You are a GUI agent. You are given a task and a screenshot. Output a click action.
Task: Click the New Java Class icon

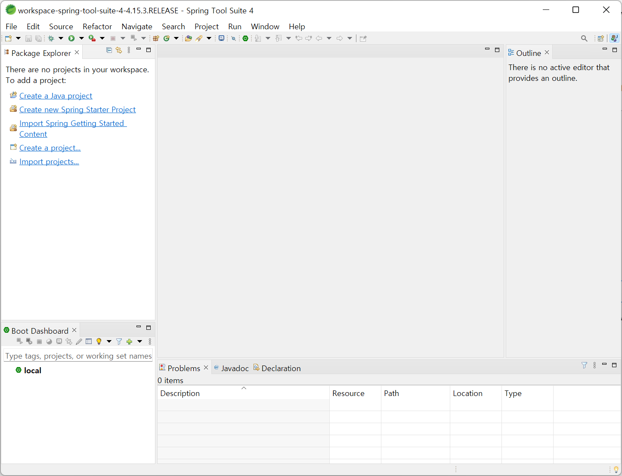pyautogui.click(x=167, y=38)
